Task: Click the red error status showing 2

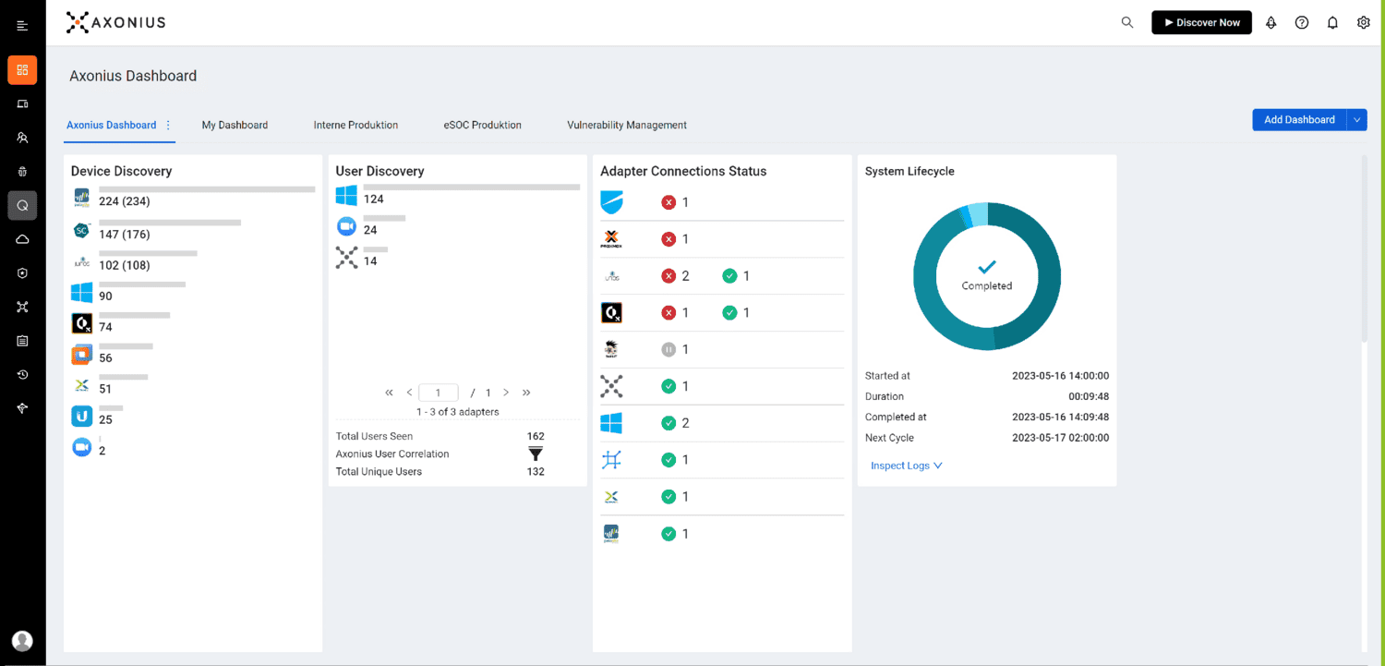Action: coord(668,276)
